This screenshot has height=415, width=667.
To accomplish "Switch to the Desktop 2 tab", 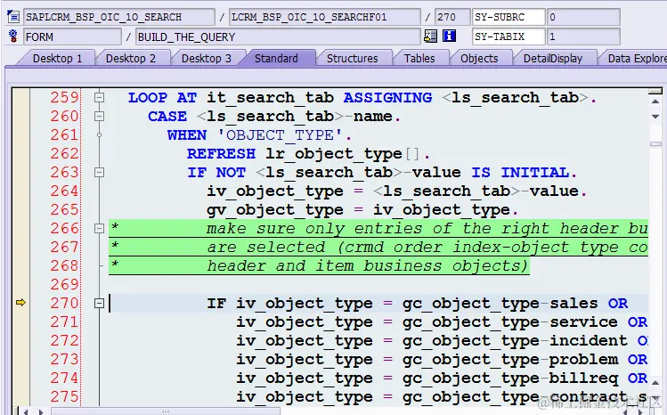I will pos(131,58).
